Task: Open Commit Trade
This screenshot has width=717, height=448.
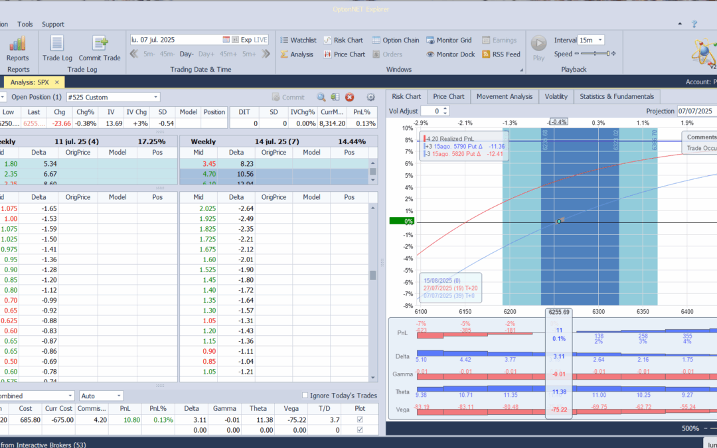Action: tap(99, 48)
